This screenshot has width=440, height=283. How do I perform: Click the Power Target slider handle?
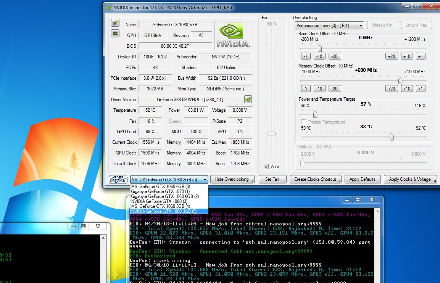click(315, 114)
